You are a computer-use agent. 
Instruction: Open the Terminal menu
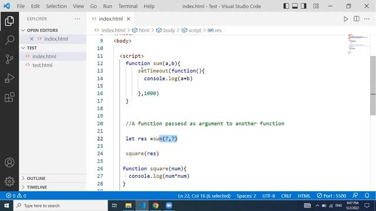pos(128,6)
